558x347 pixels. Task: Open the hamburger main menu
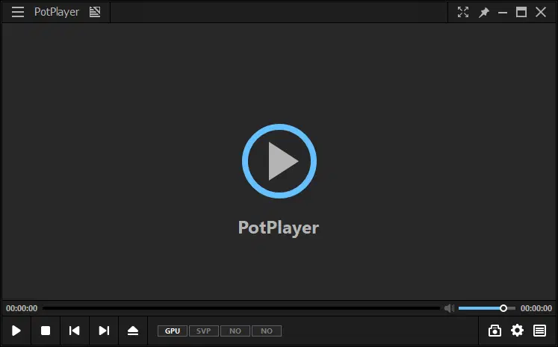coord(18,12)
